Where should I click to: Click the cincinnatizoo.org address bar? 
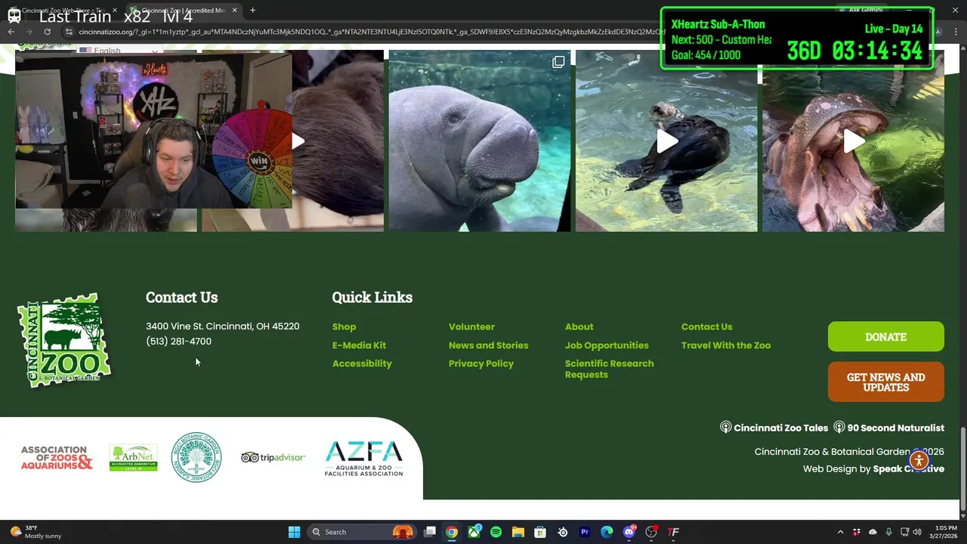370,32
